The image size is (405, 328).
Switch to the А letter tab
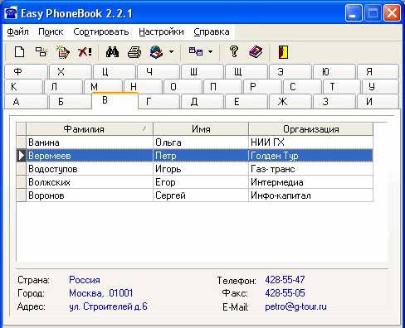tap(26, 102)
